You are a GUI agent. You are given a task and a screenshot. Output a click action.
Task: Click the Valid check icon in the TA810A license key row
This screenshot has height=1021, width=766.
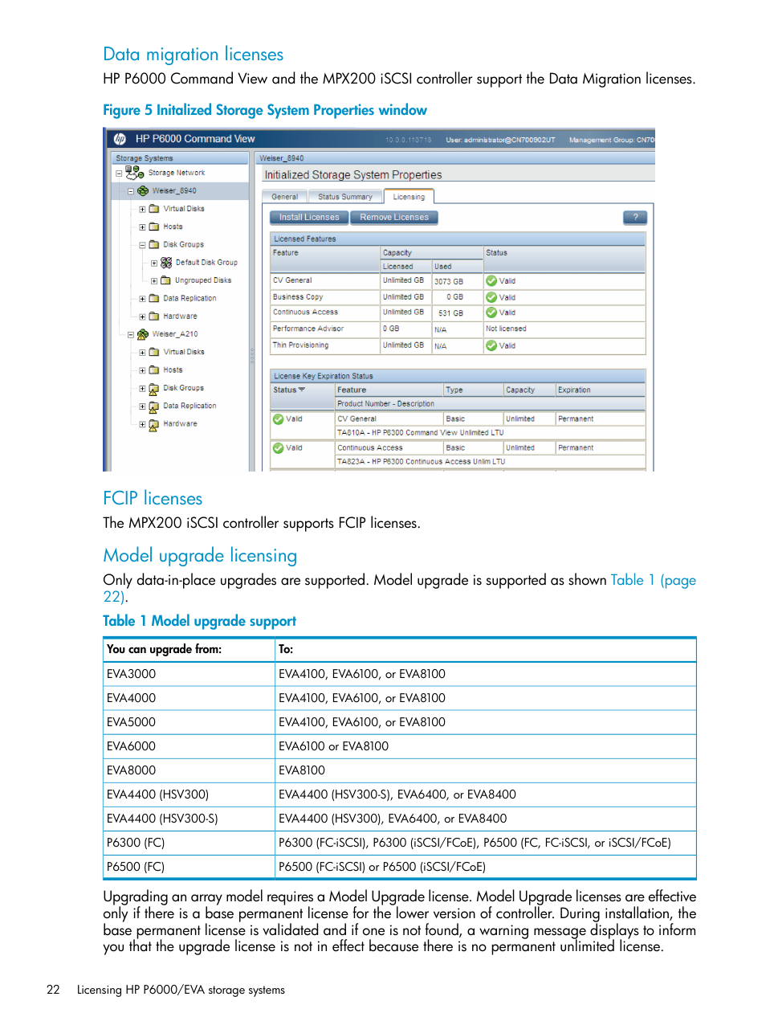[x=279, y=419]
